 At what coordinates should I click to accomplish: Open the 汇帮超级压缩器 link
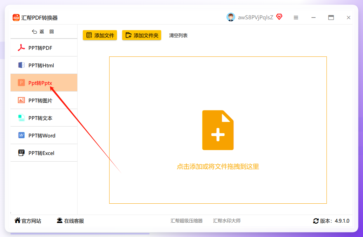pyautogui.click(x=187, y=221)
